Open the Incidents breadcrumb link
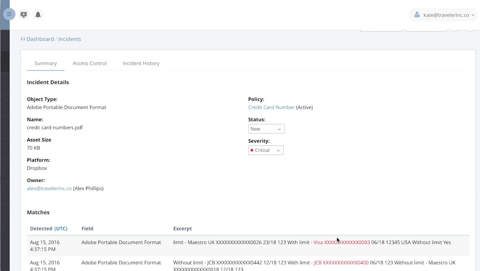This screenshot has width=480, height=271. [x=69, y=39]
